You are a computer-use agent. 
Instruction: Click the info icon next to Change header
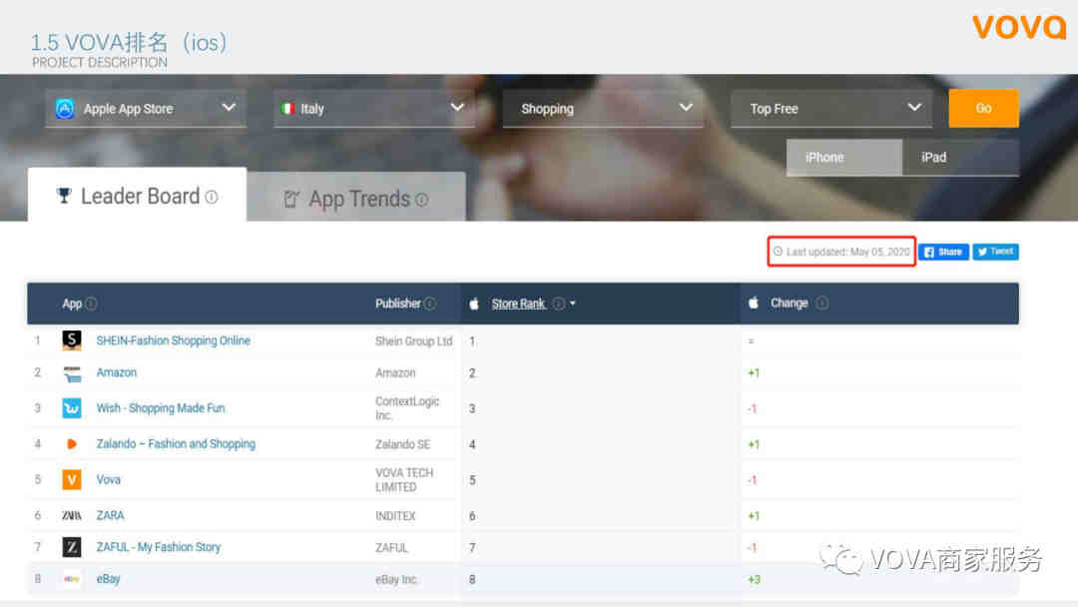point(821,303)
